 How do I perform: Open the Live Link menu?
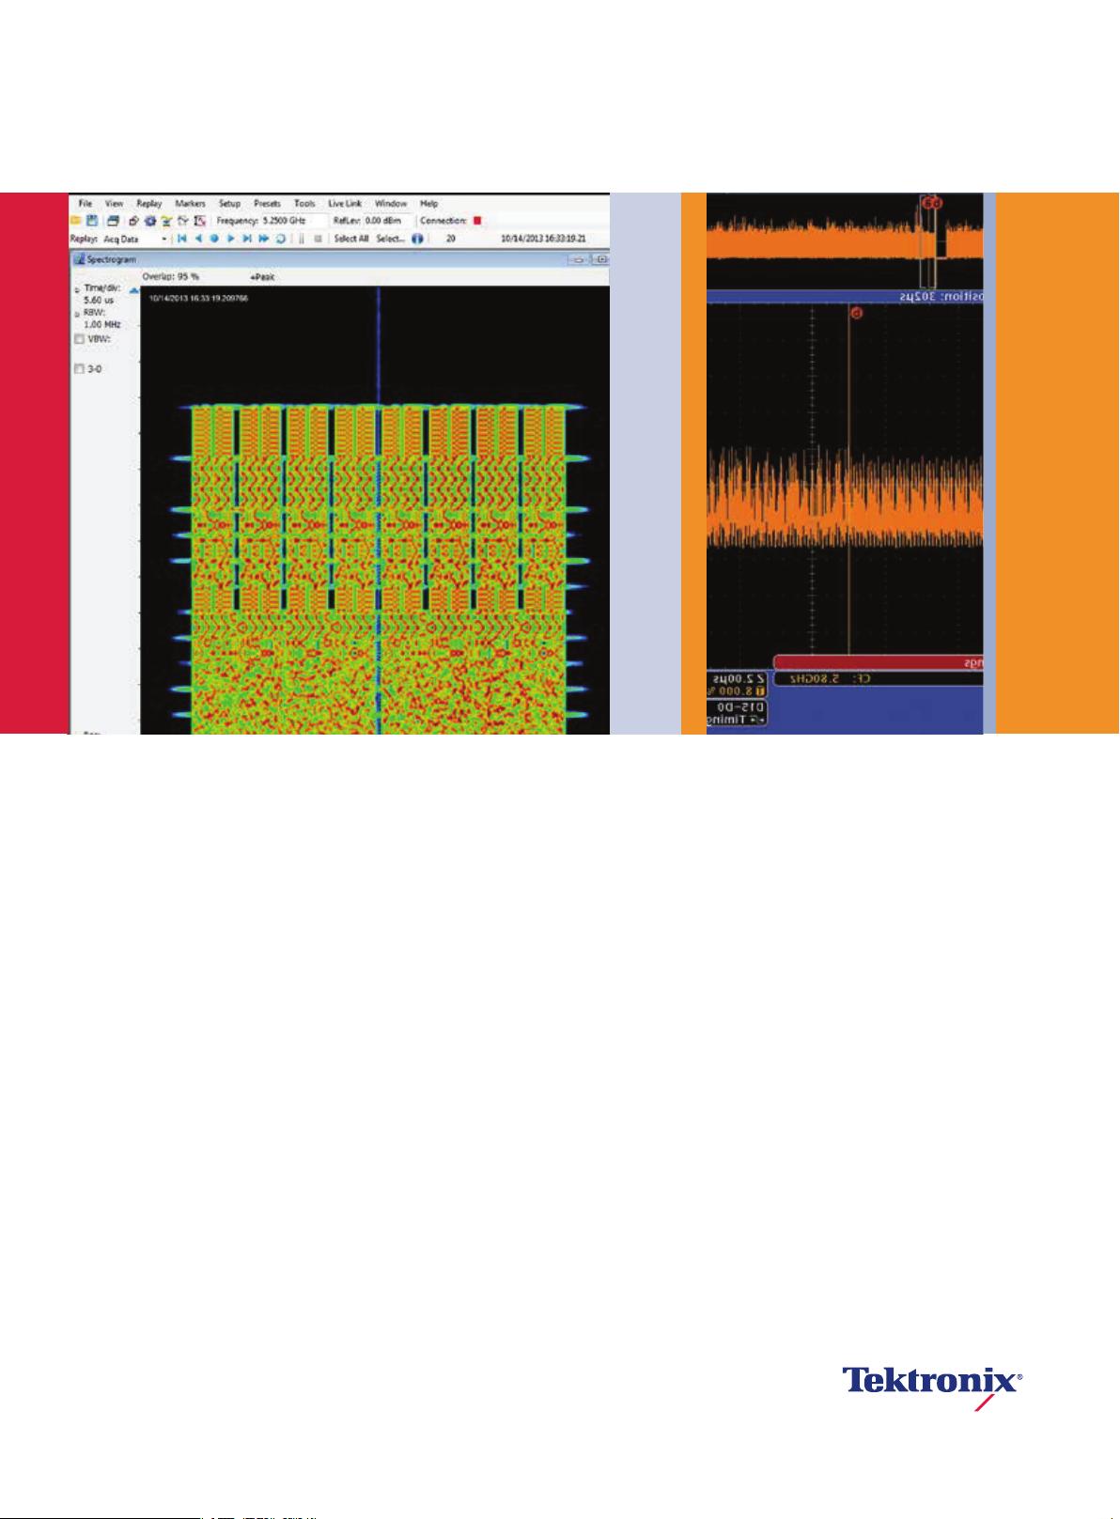[344, 204]
